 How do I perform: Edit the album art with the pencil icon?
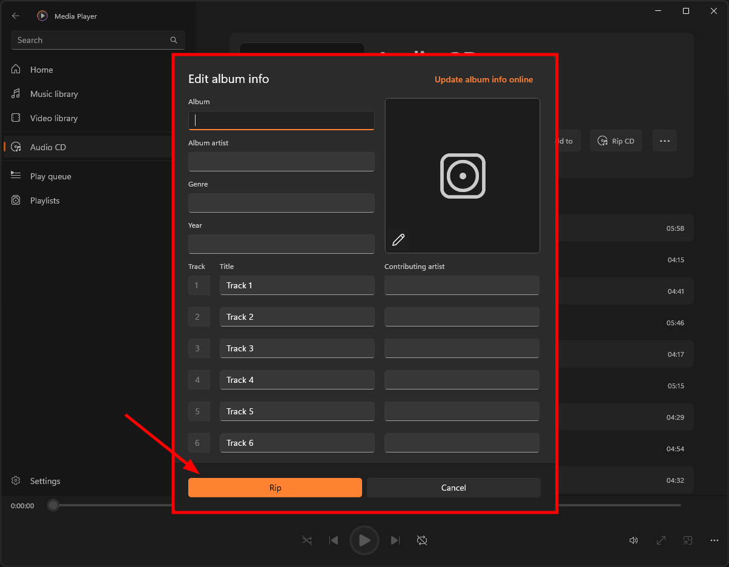click(398, 240)
